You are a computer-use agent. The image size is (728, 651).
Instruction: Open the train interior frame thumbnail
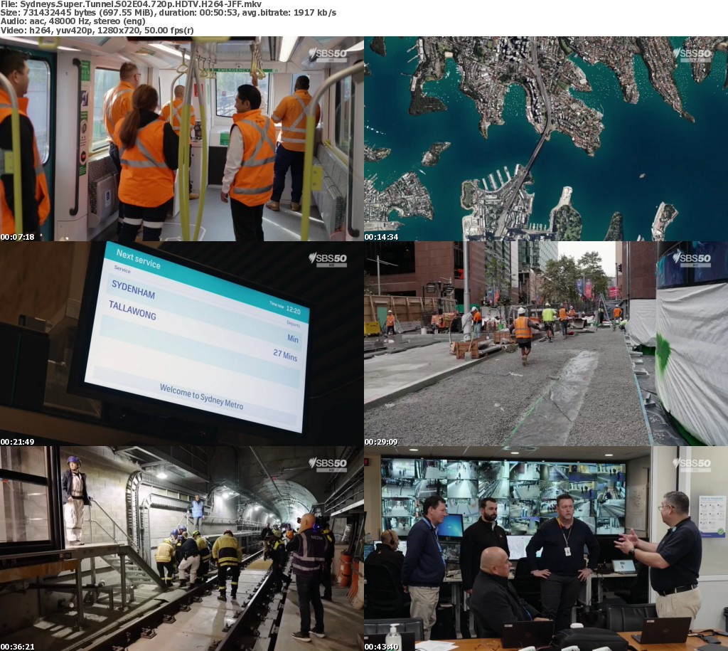[182, 139]
